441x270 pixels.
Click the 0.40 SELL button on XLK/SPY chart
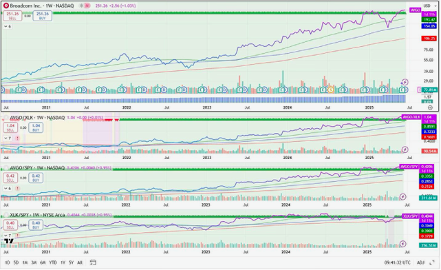[x=10, y=225]
